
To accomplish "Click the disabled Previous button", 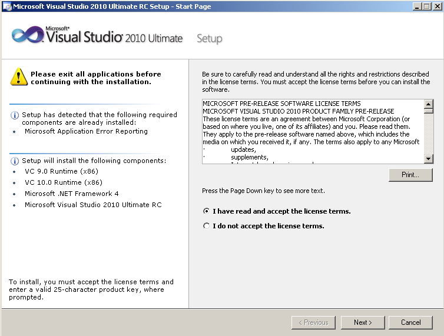I will pyautogui.click(x=313, y=322).
